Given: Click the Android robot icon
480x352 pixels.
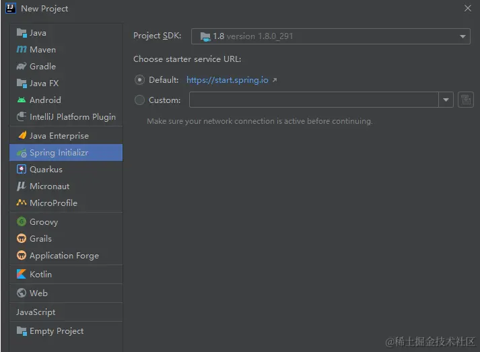Looking at the screenshot, I should coord(22,100).
